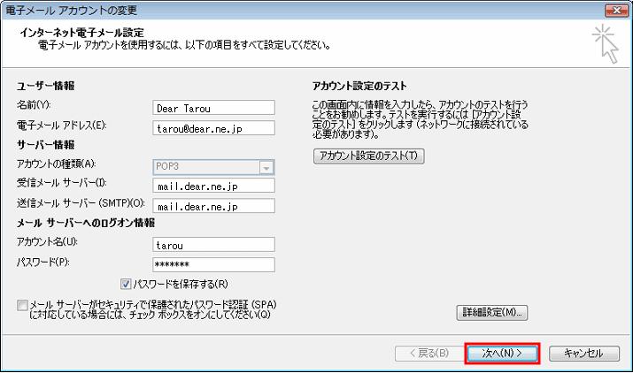
Task: Click the 受信メール サーバー(I) input field
Action: [213, 186]
